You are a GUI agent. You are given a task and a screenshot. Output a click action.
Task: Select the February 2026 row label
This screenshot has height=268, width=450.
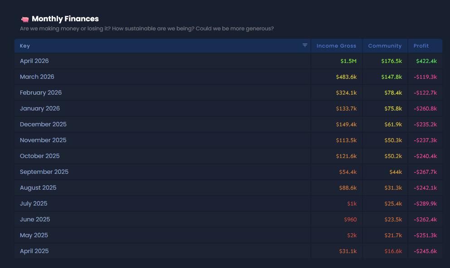click(41, 93)
